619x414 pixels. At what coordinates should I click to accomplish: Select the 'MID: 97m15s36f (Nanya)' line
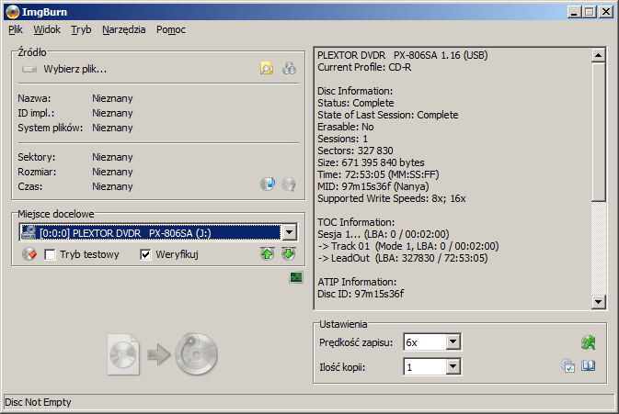point(373,186)
